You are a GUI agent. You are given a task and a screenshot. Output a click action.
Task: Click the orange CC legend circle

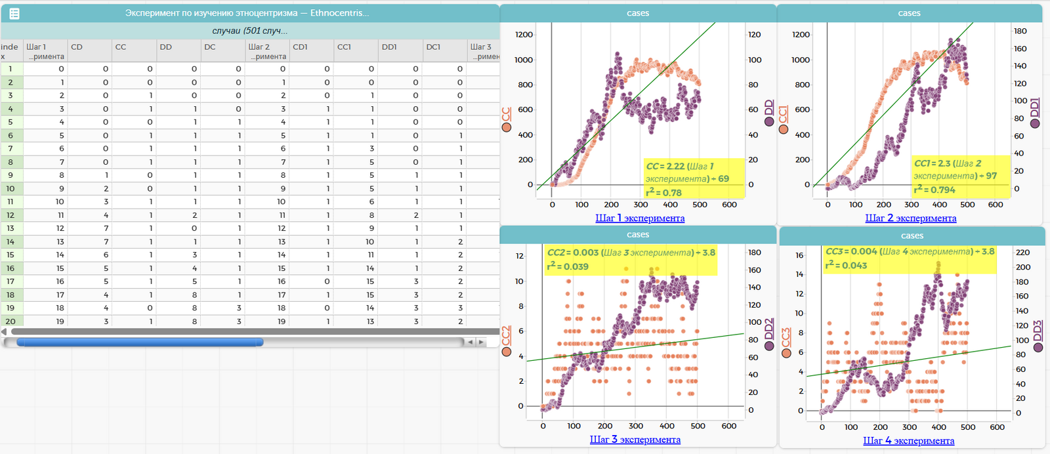point(506,127)
